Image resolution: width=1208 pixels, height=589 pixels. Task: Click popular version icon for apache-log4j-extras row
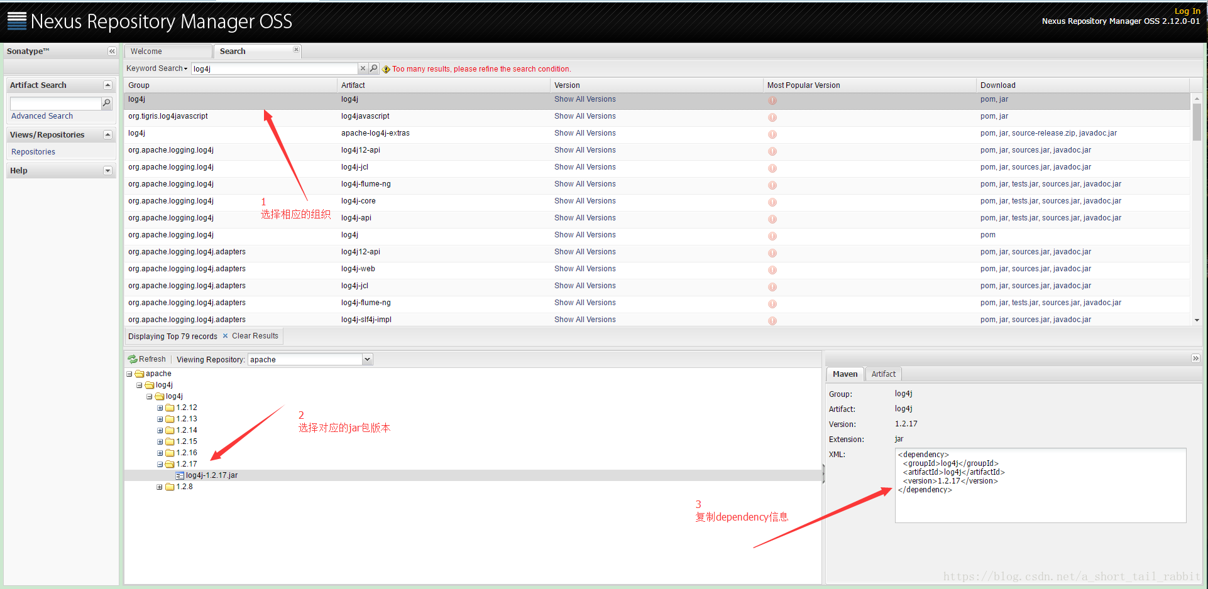772,134
